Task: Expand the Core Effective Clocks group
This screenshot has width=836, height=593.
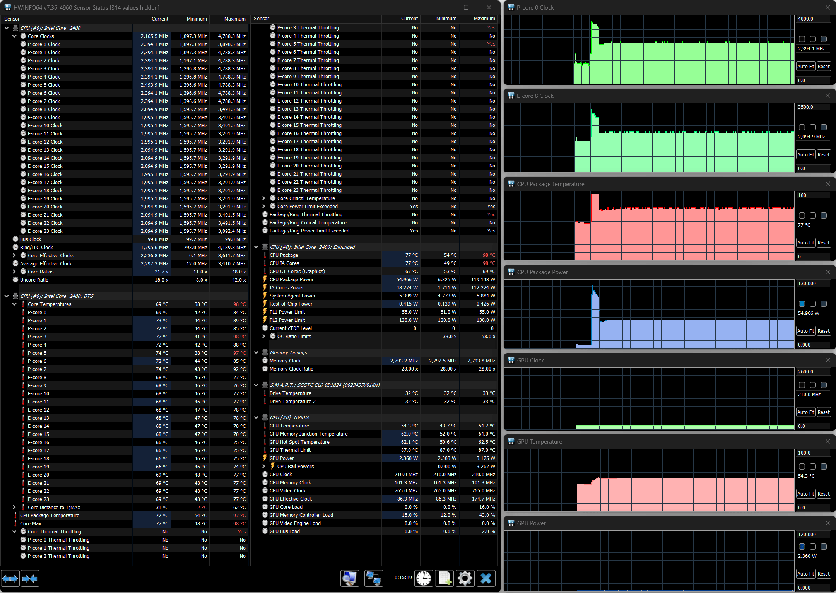Action: [14, 255]
